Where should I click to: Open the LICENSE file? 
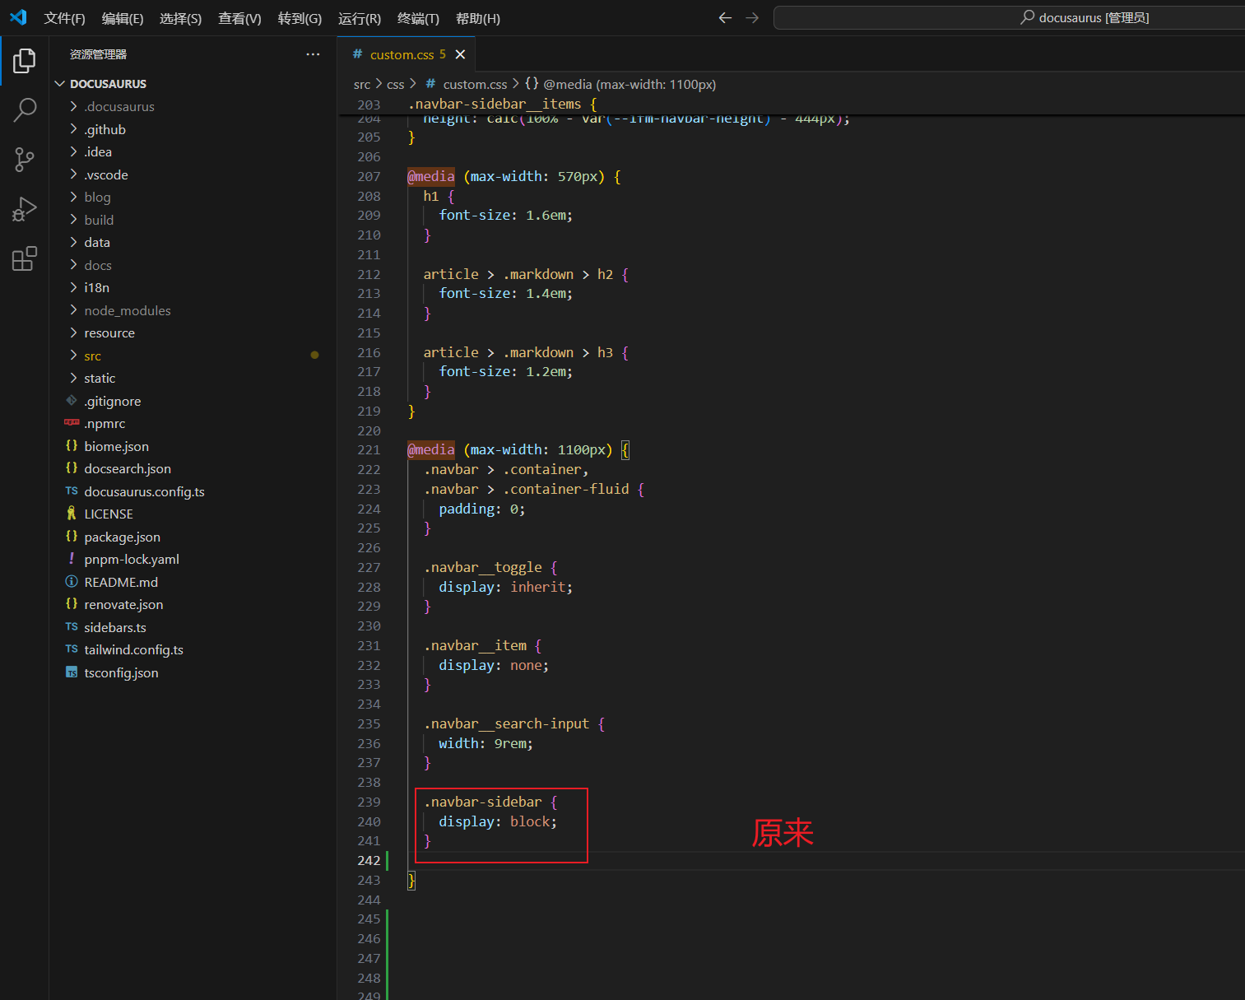click(x=193, y=514)
